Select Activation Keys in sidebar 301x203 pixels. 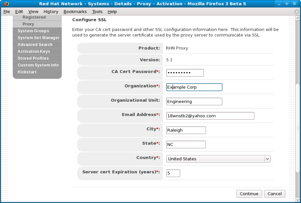point(34,51)
